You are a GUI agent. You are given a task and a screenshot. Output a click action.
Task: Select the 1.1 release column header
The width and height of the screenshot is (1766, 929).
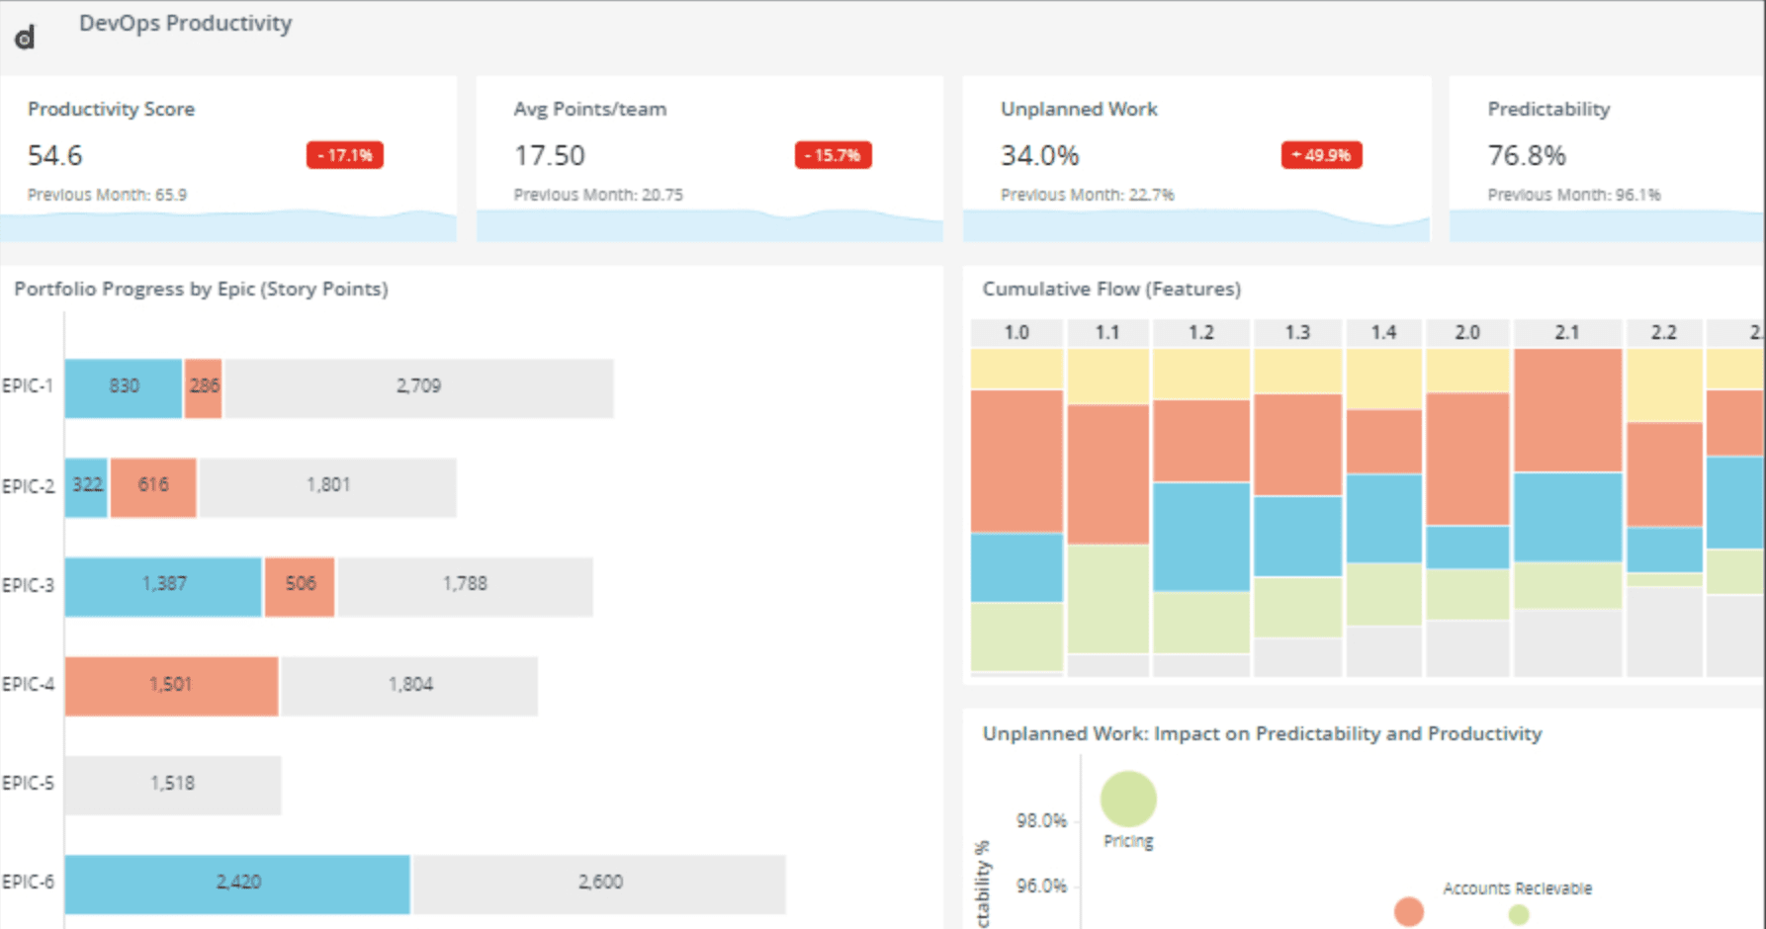pos(1107,332)
